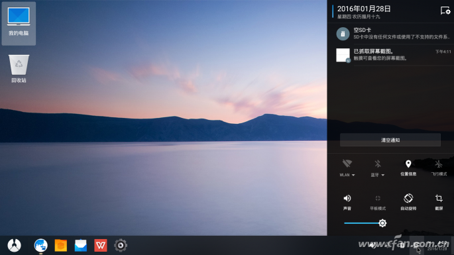Open the mail envelope app in taskbar
Screen dimensions: 454x255
(x=81, y=246)
